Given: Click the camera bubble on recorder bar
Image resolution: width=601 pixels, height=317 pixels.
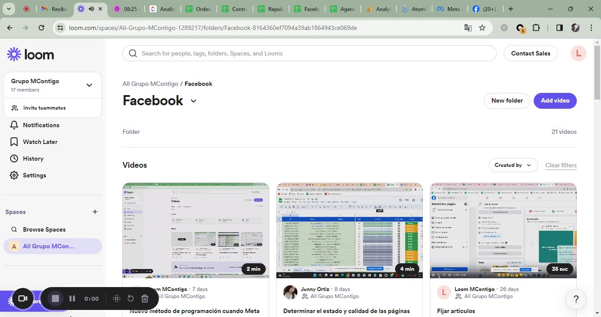Looking at the screenshot, I should tap(23, 299).
